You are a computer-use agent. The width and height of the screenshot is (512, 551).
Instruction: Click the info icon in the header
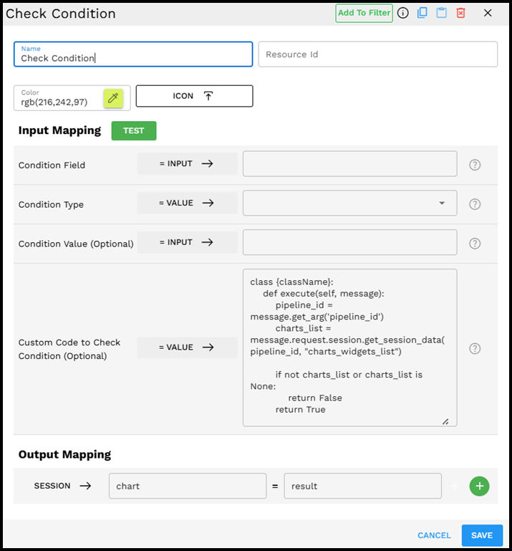(x=402, y=13)
